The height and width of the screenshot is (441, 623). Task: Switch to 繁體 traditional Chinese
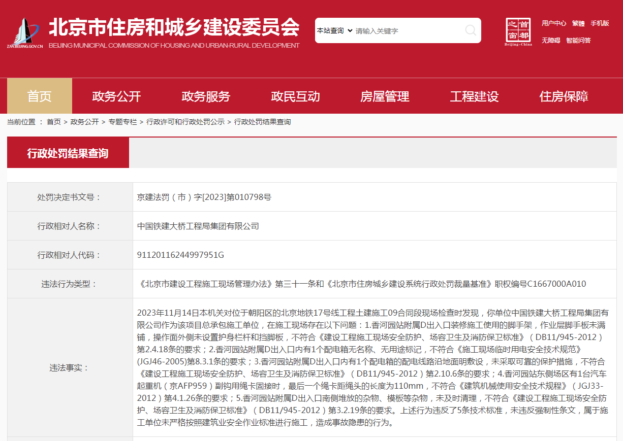pyautogui.click(x=578, y=23)
